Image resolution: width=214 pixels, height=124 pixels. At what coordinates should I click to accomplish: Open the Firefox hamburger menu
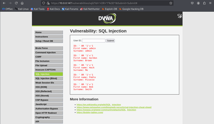210,3
